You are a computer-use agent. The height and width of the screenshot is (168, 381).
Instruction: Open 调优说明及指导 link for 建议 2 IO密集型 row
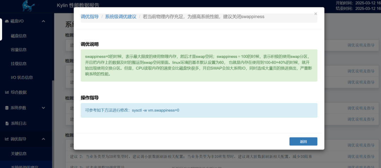click(361, 157)
